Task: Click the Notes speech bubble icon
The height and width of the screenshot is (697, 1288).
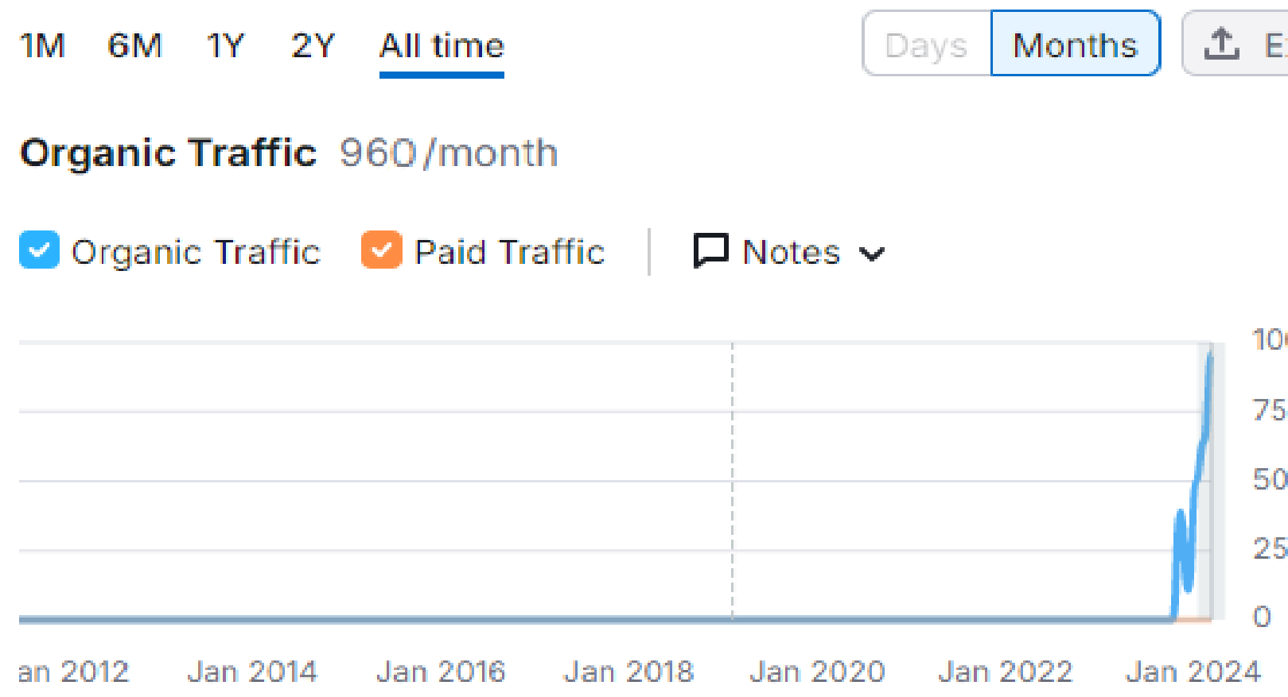Action: coord(710,251)
